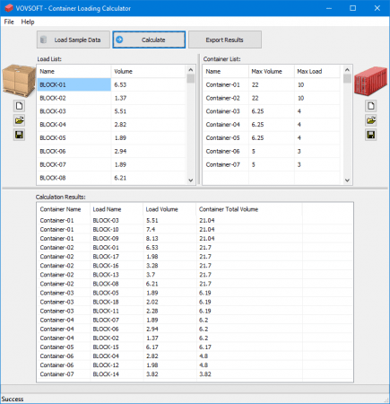The width and height of the screenshot is (390, 404).
Task: Open the File menu
Action: coord(9,22)
